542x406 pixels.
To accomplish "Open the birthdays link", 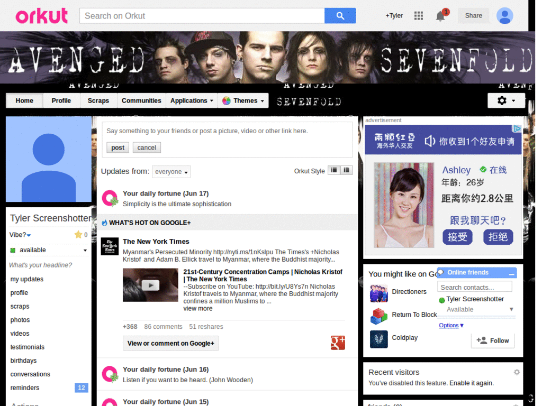I will tap(23, 361).
